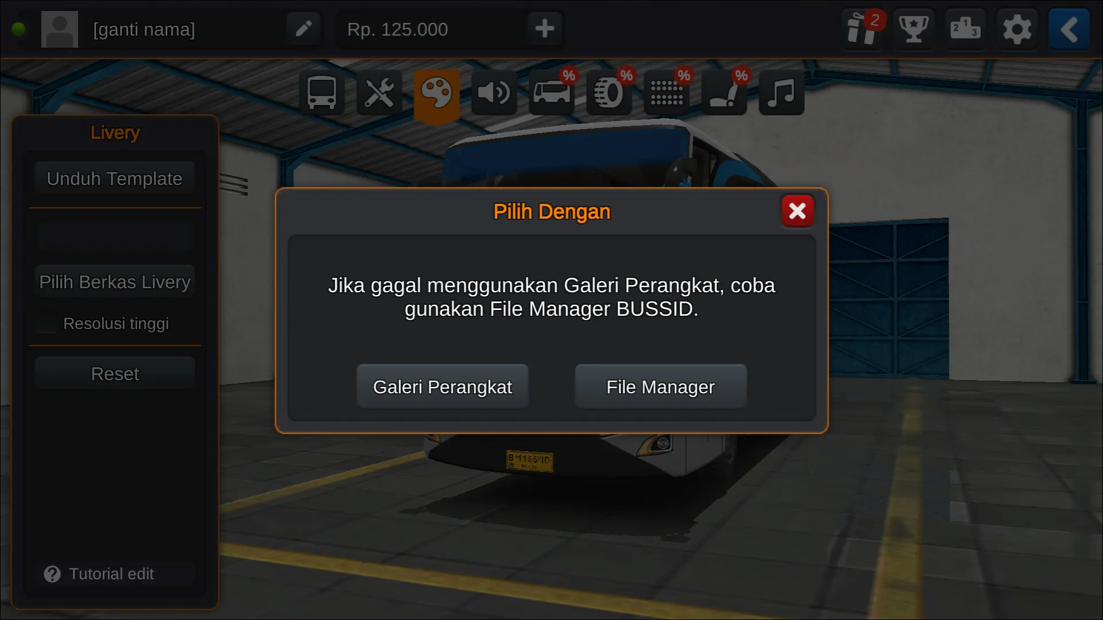Image resolution: width=1103 pixels, height=620 pixels.
Task: Choose File Manager option
Action: (661, 387)
